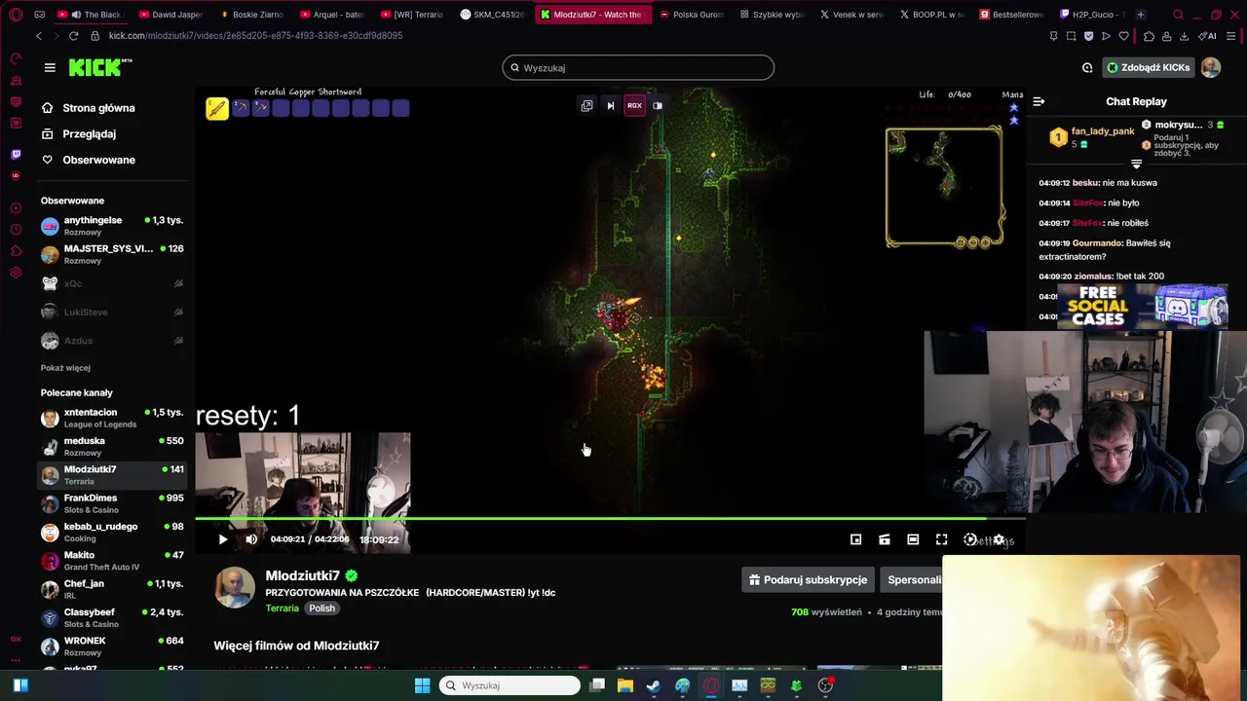The width and height of the screenshot is (1247, 701).
Task: Click the Polish language tag
Action: 321,608
